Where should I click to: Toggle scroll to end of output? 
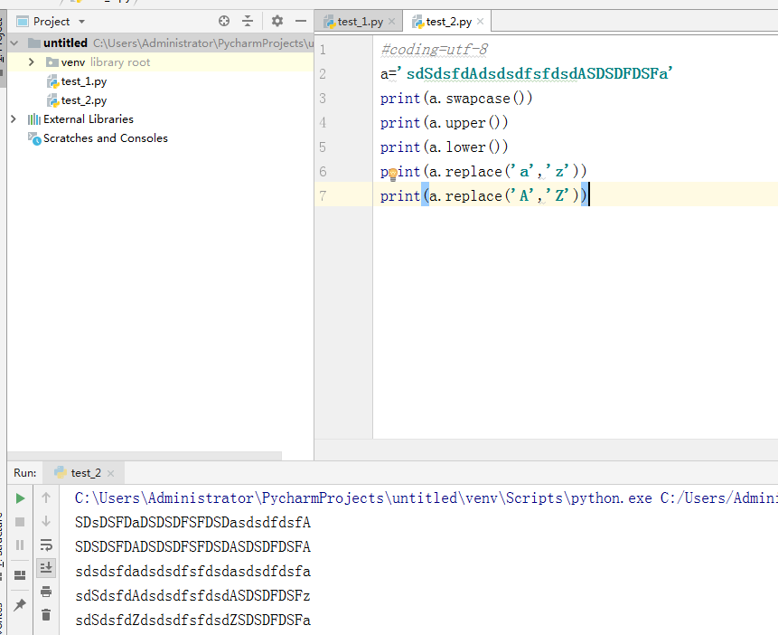pyautogui.click(x=46, y=568)
